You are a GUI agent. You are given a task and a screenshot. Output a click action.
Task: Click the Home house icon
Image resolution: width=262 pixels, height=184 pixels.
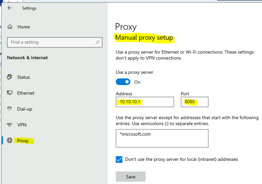10,27
